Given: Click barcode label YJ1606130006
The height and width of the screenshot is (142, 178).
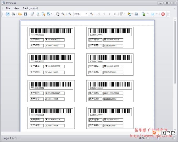Looking at the screenshot, I should pyautogui.click(x=38, y=115).
